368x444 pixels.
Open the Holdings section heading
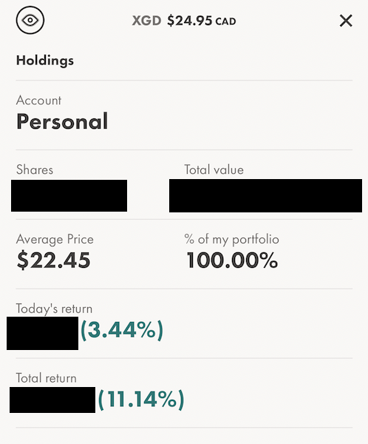[45, 61]
